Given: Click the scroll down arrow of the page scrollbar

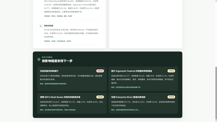Looking at the screenshot, I should (x=216, y=121).
